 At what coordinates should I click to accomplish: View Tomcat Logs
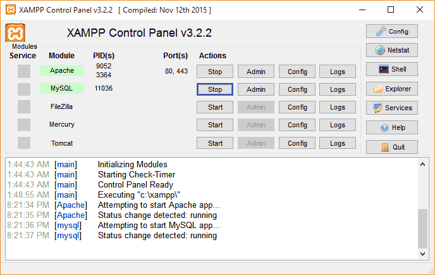[x=338, y=143]
